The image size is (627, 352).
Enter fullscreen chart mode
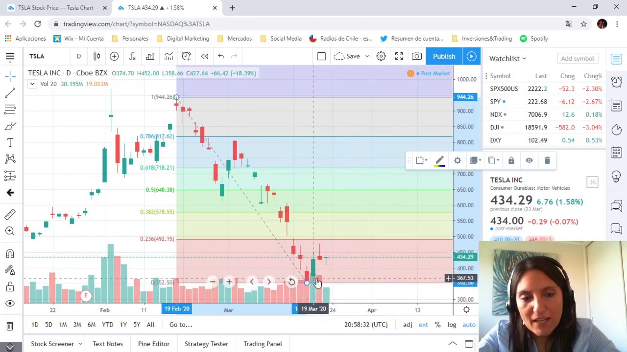click(399, 56)
